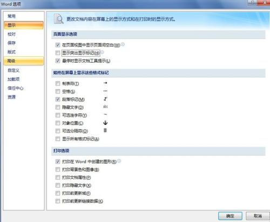
Task: Cancel with the 取消 button
Action: [258, 216]
